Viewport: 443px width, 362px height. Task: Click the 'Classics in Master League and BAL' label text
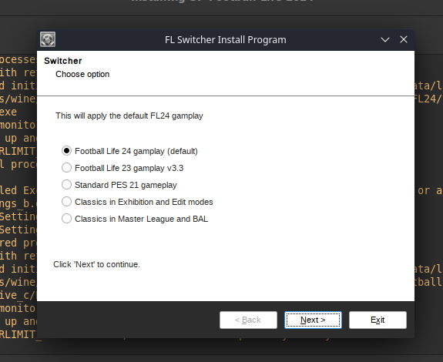pos(141,219)
